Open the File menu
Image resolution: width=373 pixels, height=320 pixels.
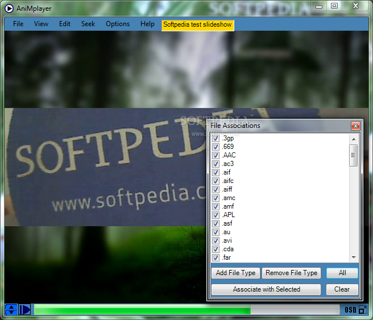click(18, 24)
